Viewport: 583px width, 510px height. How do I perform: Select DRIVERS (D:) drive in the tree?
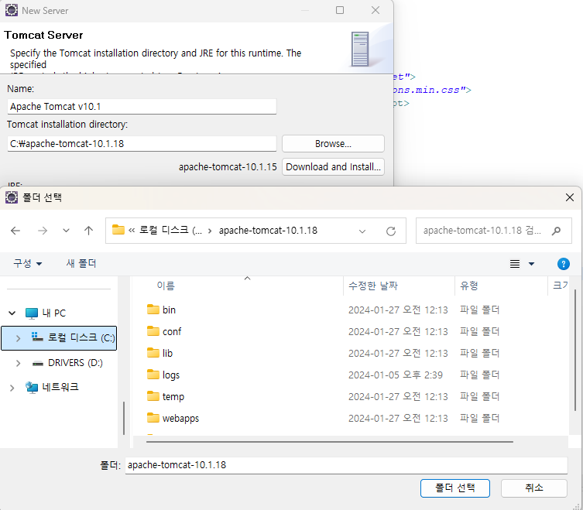click(x=75, y=363)
